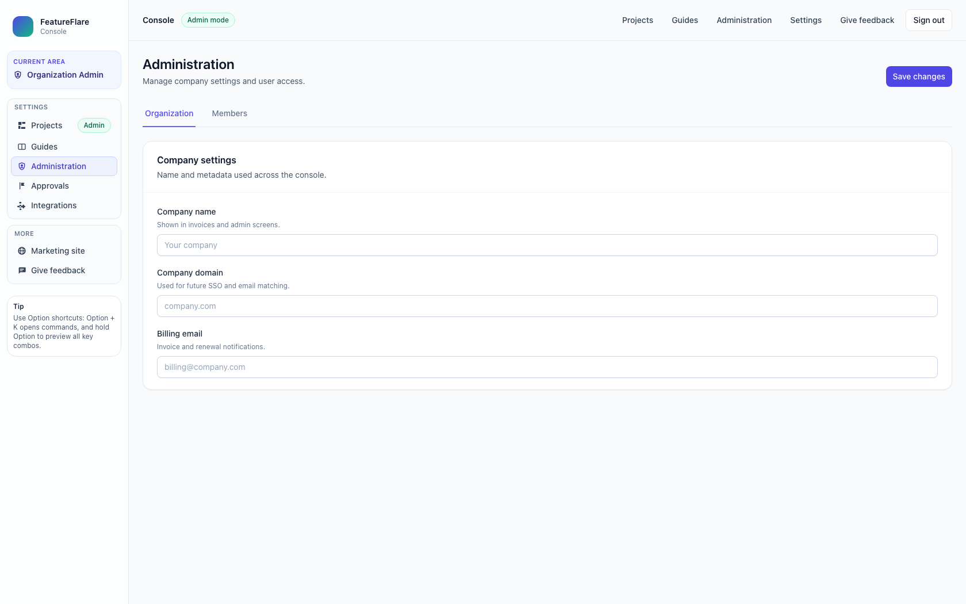Focus the Company name input field
Viewport: 966px width, 604px height.
[x=547, y=245]
